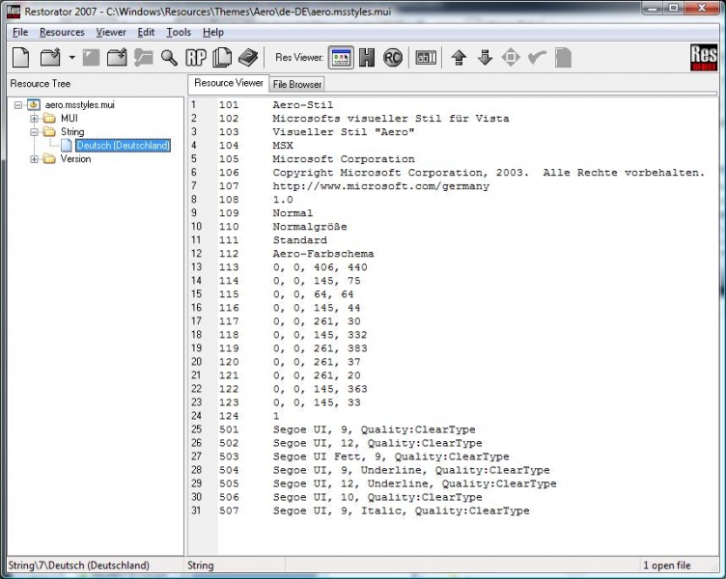Click the 'Microsoft Corporation' string line
Screen dimensions: 726x579
click(x=344, y=159)
